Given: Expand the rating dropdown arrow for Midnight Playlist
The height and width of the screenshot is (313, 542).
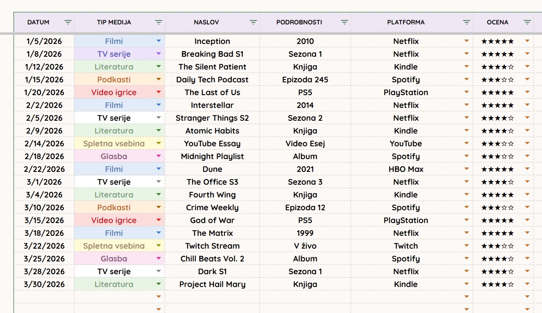Looking at the screenshot, I should pos(527,156).
